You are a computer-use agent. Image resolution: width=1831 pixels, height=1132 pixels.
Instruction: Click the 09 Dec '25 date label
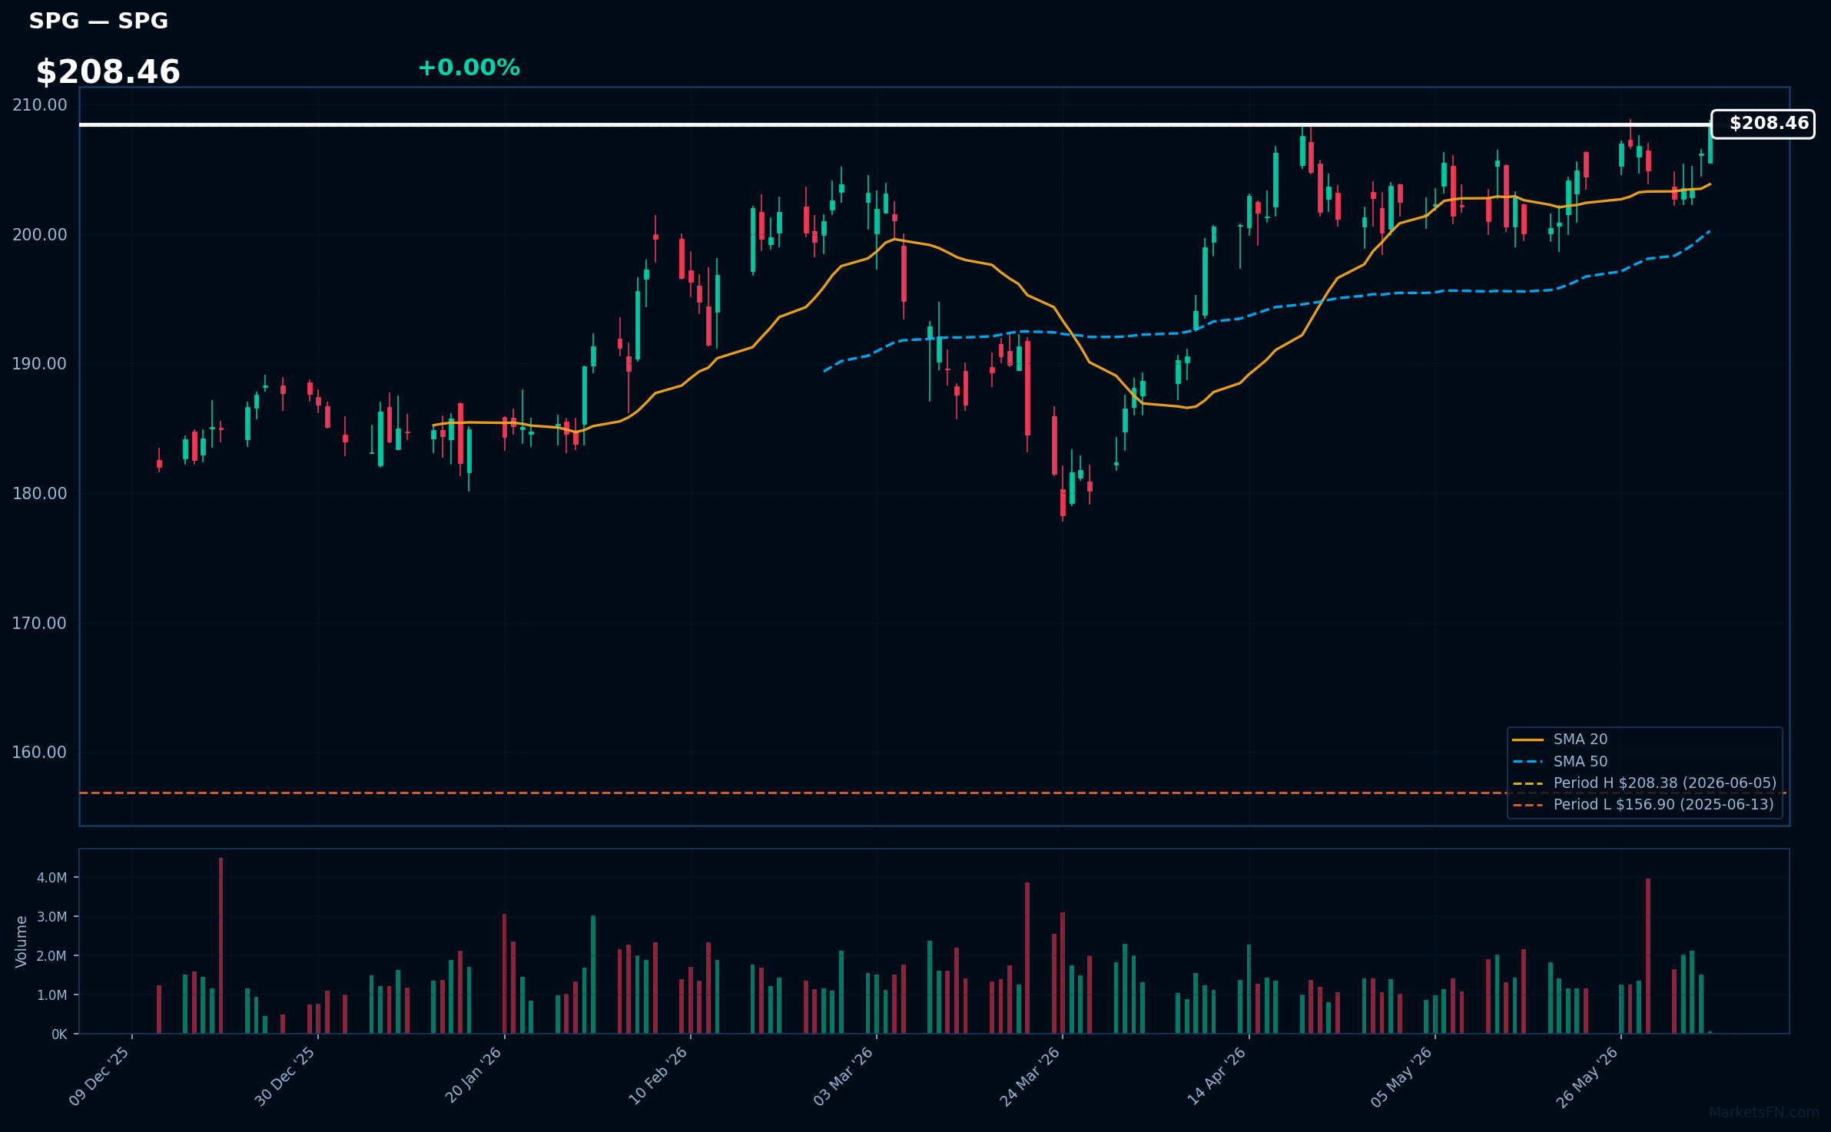(100, 1076)
